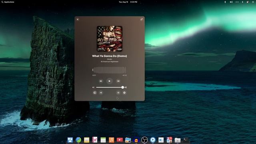Launch the web browser from the dock
Viewport: 256px width, 144px height.
(x=78, y=140)
